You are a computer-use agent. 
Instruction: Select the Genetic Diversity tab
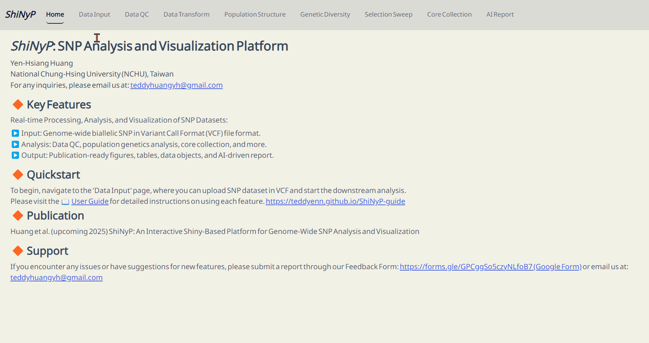pos(325,14)
